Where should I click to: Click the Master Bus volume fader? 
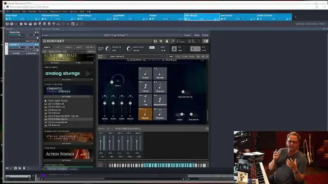[19, 35]
